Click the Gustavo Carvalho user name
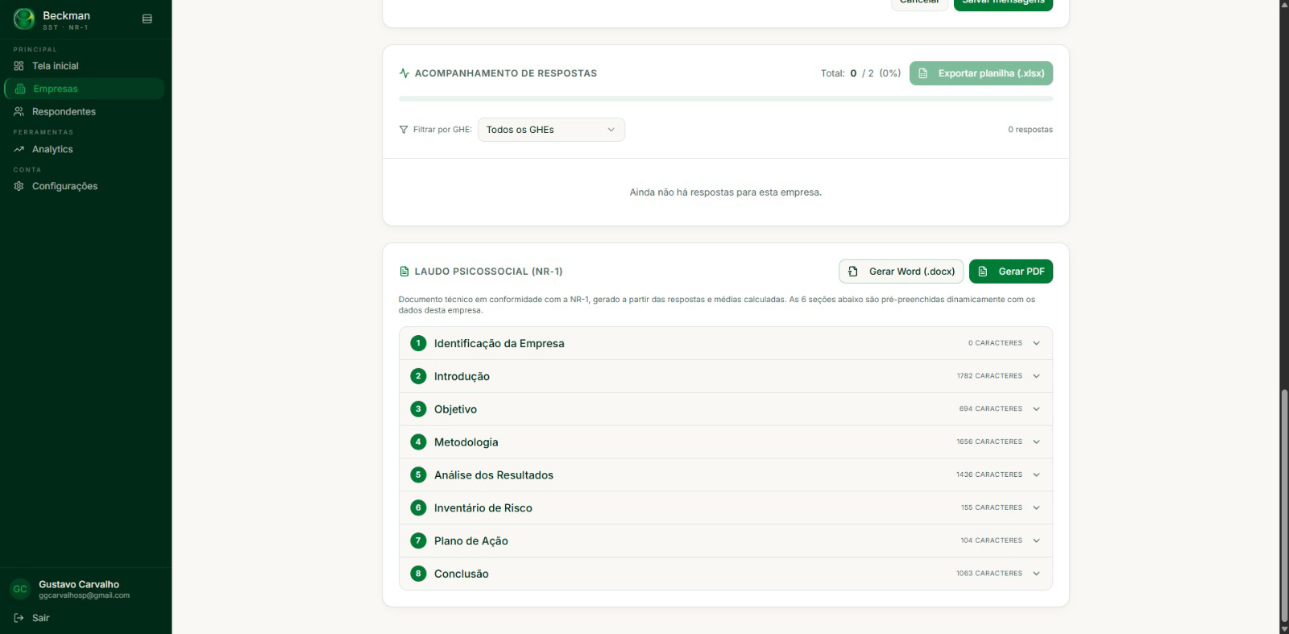1289x634 pixels. click(79, 584)
